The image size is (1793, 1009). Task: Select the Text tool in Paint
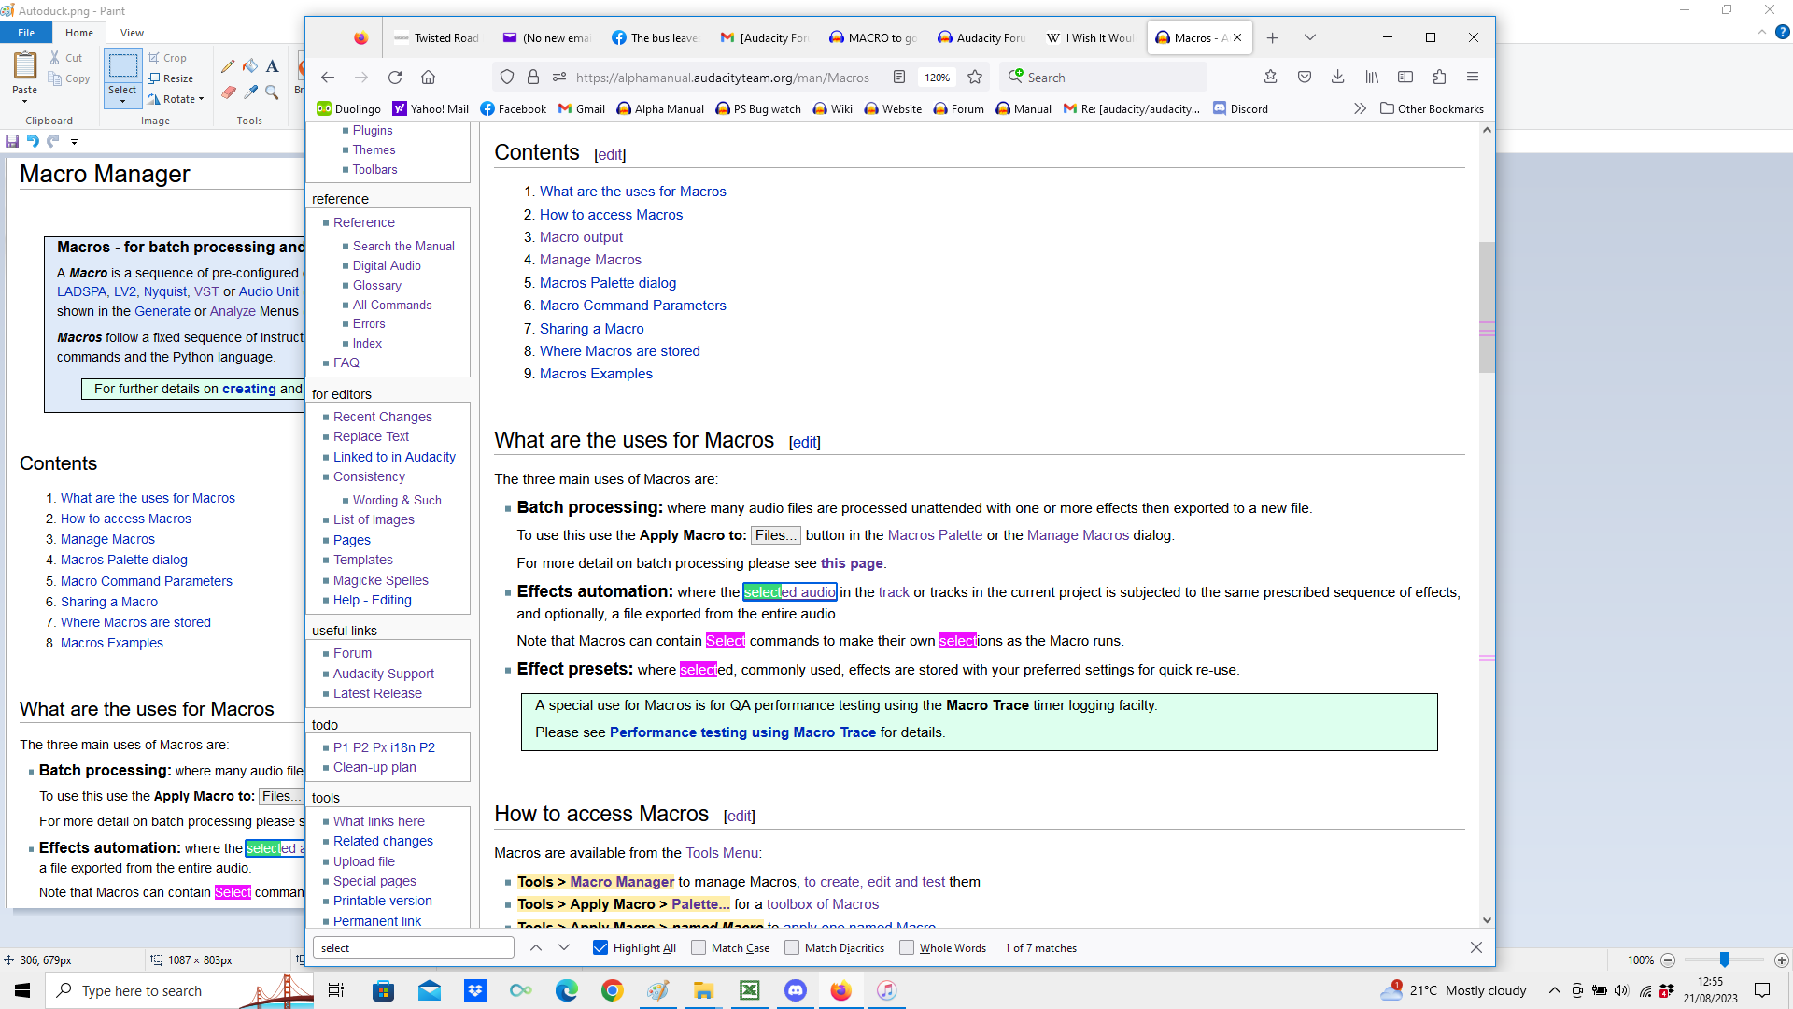coord(273,65)
